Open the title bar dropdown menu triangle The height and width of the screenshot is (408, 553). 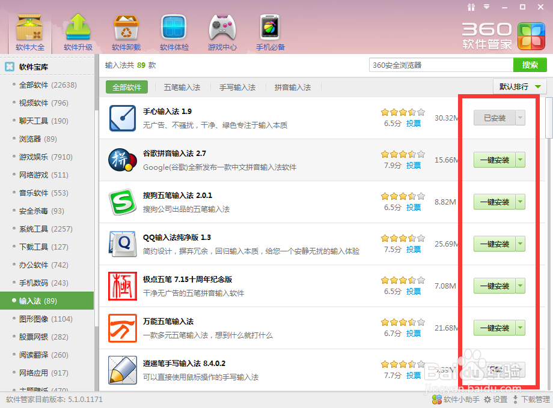click(x=487, y=7)
